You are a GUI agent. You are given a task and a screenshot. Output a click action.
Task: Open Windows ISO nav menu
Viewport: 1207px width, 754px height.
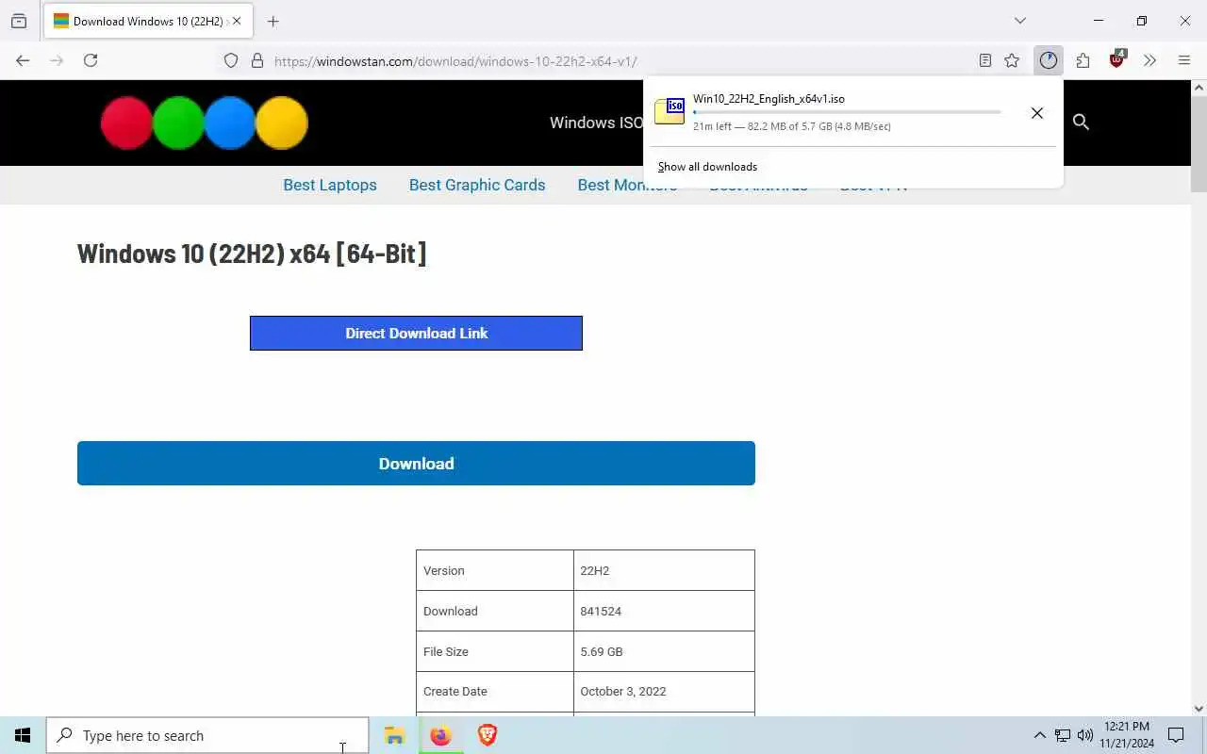click(x=596, y=123)
